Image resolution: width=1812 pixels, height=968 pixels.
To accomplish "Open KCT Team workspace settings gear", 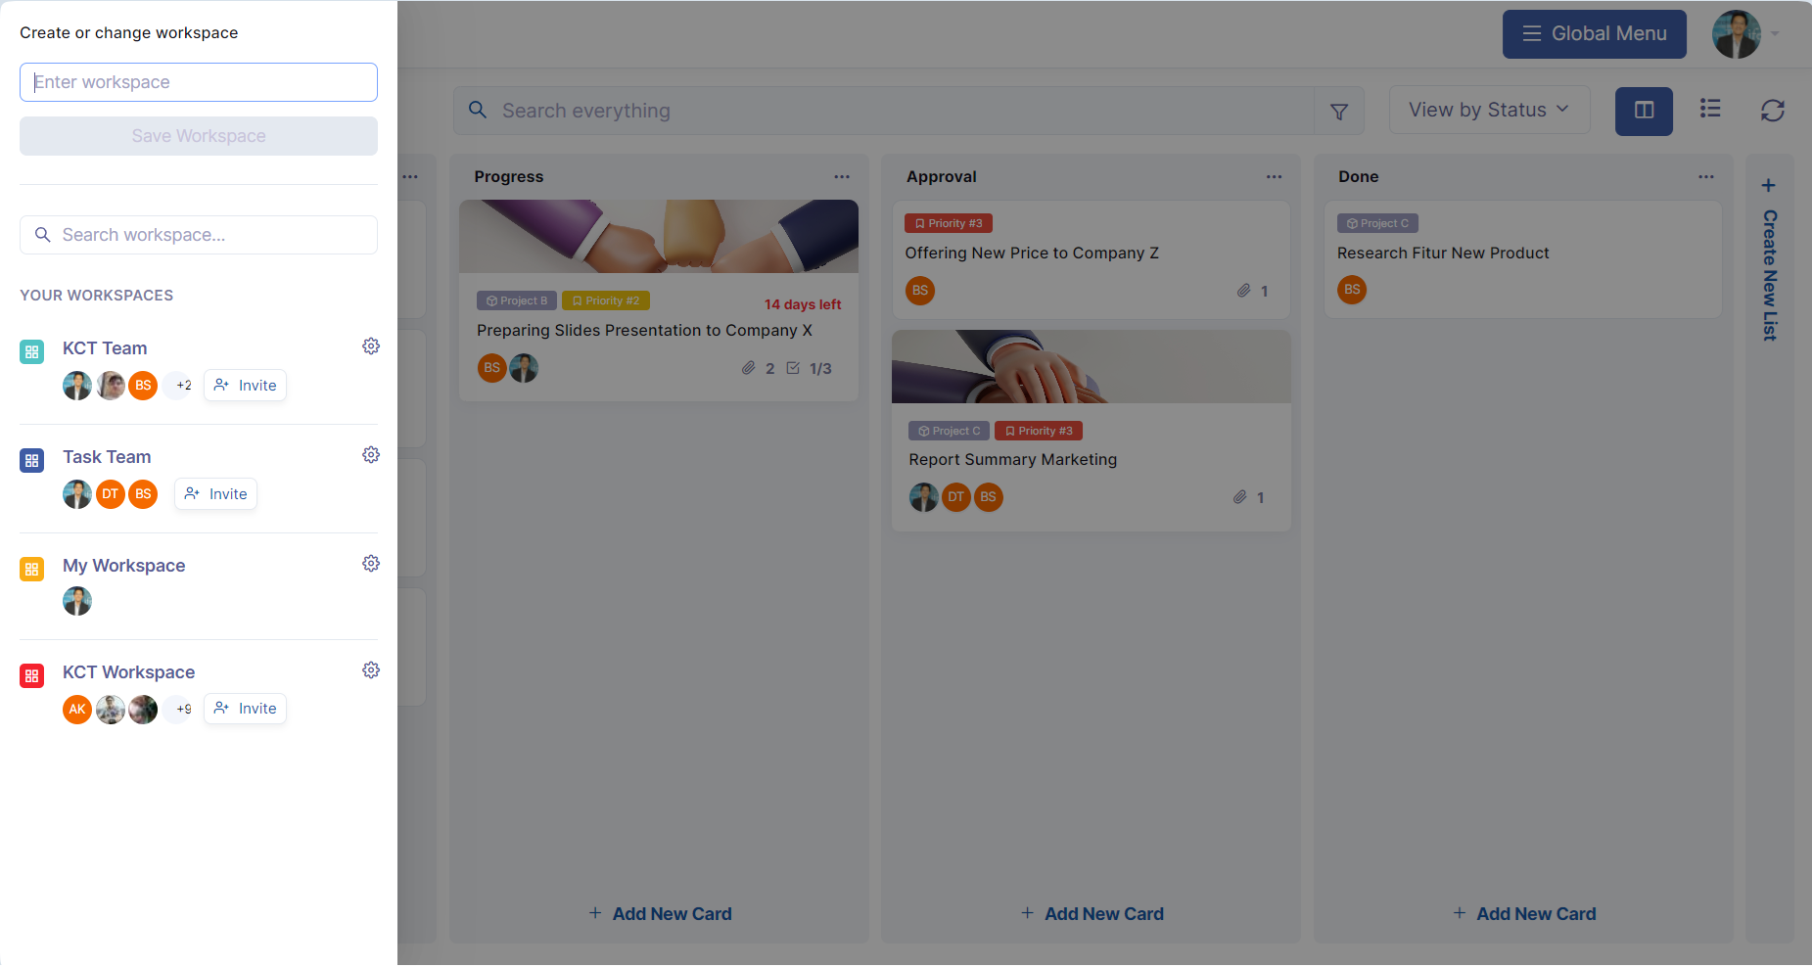I will click(x=371, y=346).
